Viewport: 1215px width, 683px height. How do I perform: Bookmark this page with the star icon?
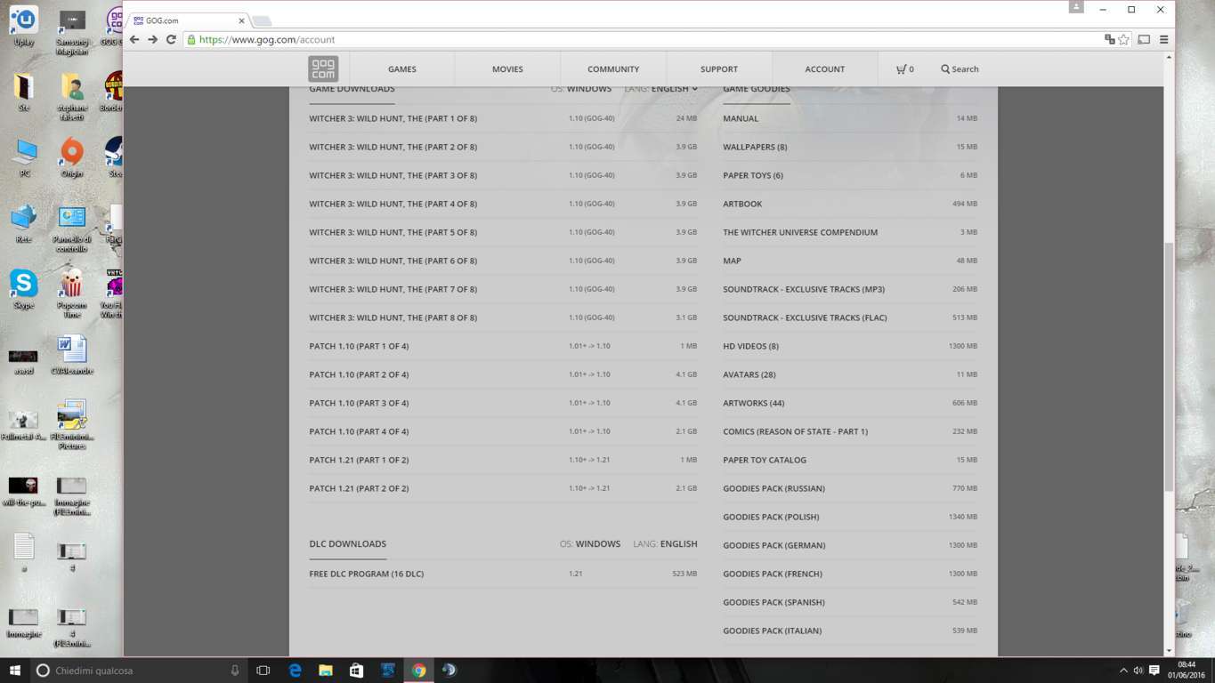tap(1123, 39)
